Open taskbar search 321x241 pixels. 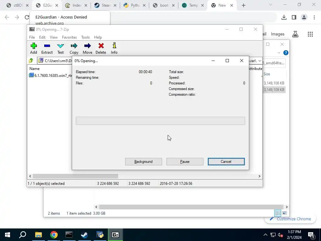click(x=23, y=235)
